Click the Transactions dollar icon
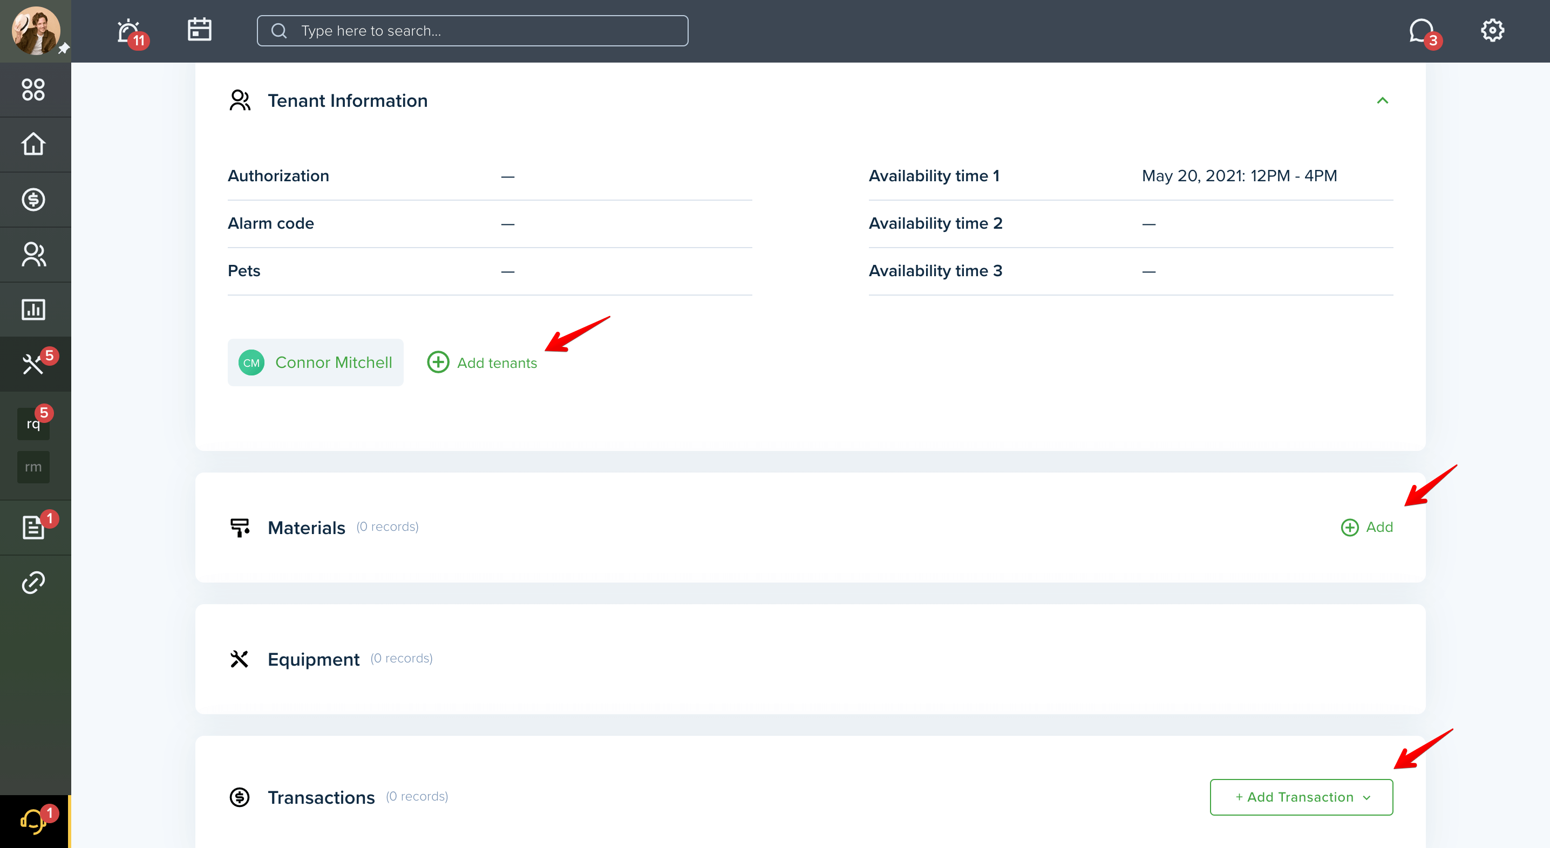This screenshot has width=1550, height=848. (240, 797)
